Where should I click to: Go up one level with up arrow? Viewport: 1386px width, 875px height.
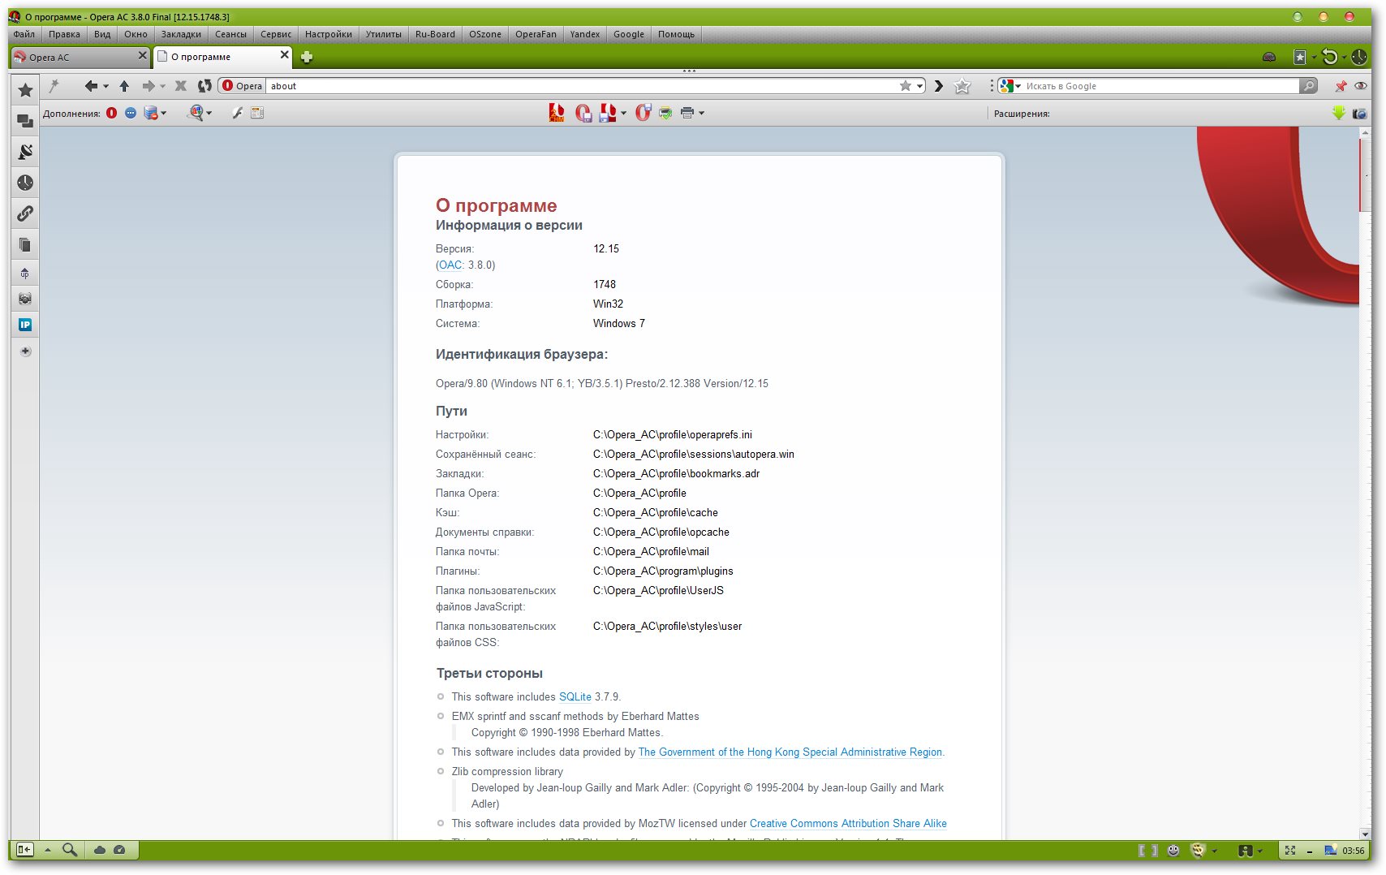click(x=124, y=85)
